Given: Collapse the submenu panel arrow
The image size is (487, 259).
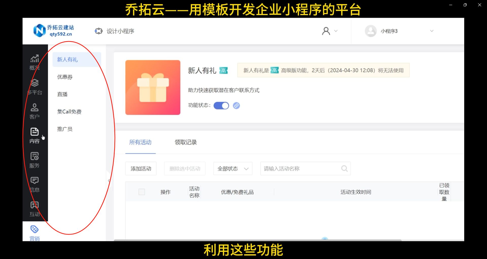Looking at the screenshot, I should [x=109, y=181].
